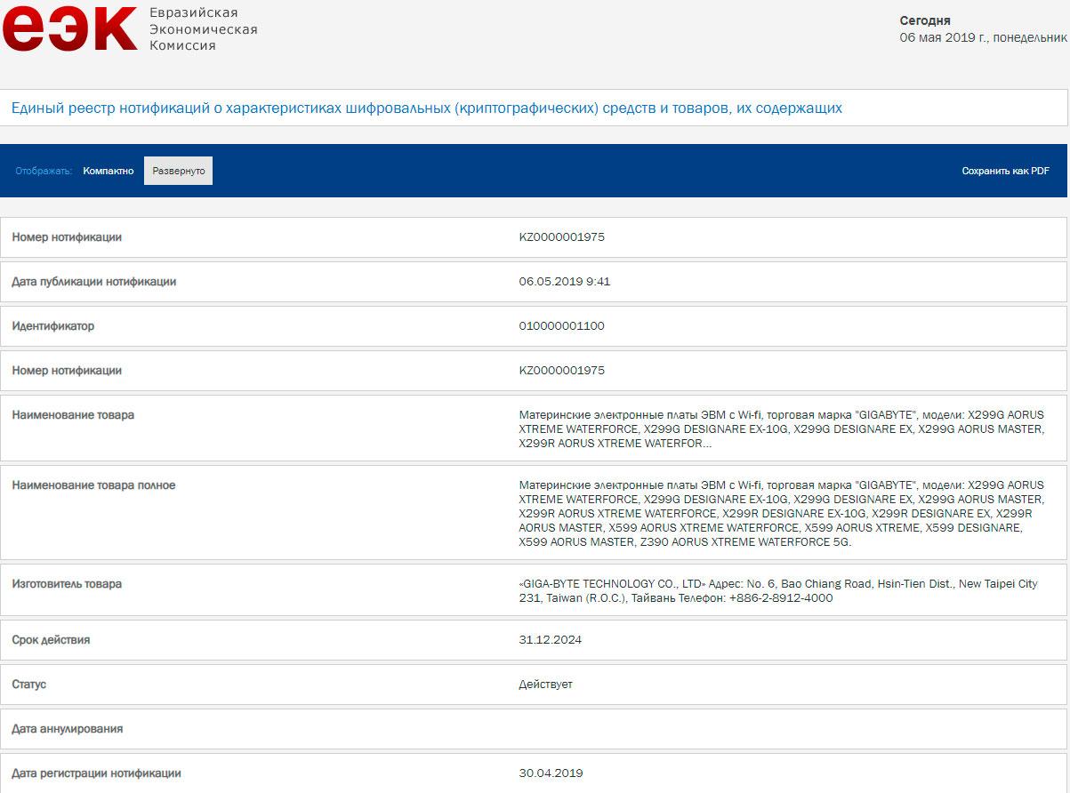Click the Отображать label
This screenshot has width=1070, height=793.
[x=44, y=171]
